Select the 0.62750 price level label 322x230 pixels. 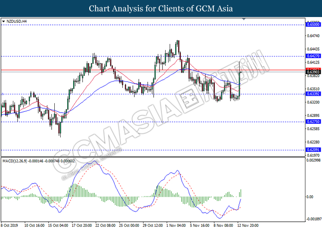[313, 121]
